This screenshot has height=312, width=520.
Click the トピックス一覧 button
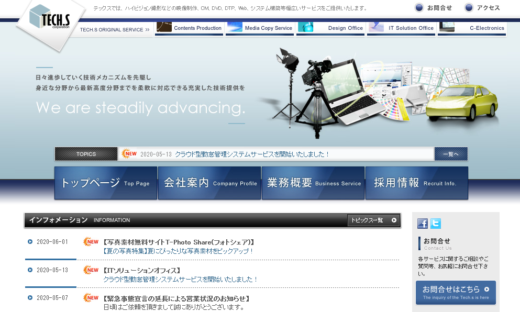(x=373, y=220)
